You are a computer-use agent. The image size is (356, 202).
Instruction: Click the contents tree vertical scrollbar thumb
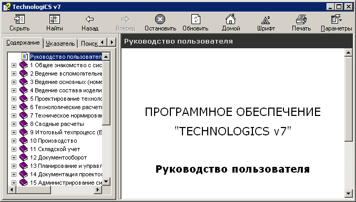pos(106,93)
